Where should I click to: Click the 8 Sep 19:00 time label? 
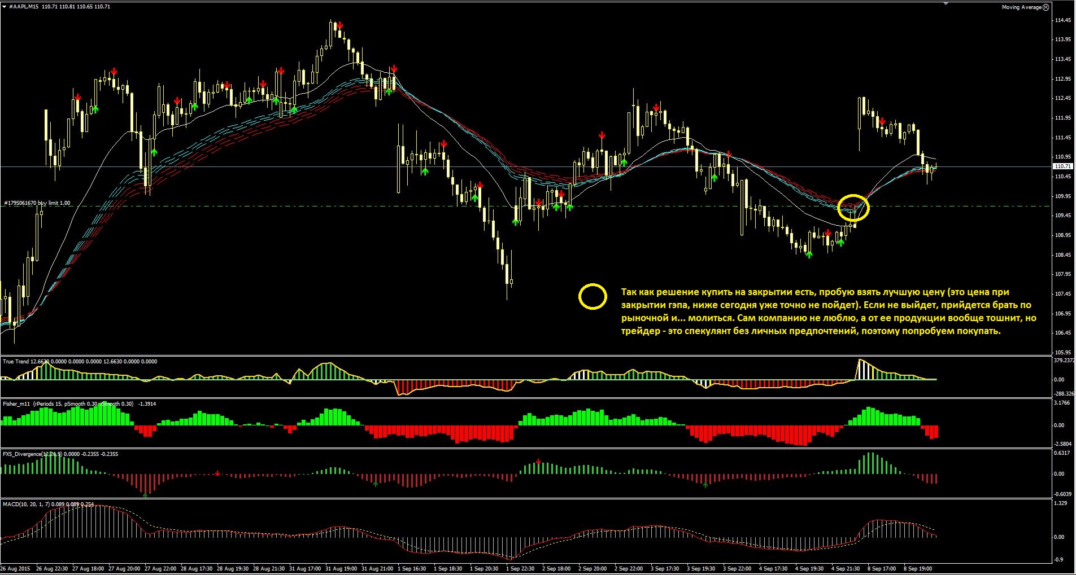[x=918, y=569]
